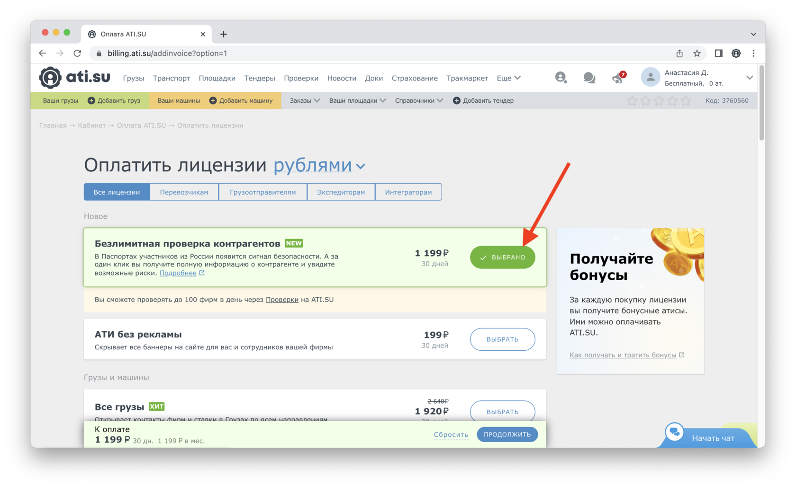Click ПРОДОЛЖИТЬ to proceed to payment
The width and height of the screenshot is (796, 488).
(507, 435)
